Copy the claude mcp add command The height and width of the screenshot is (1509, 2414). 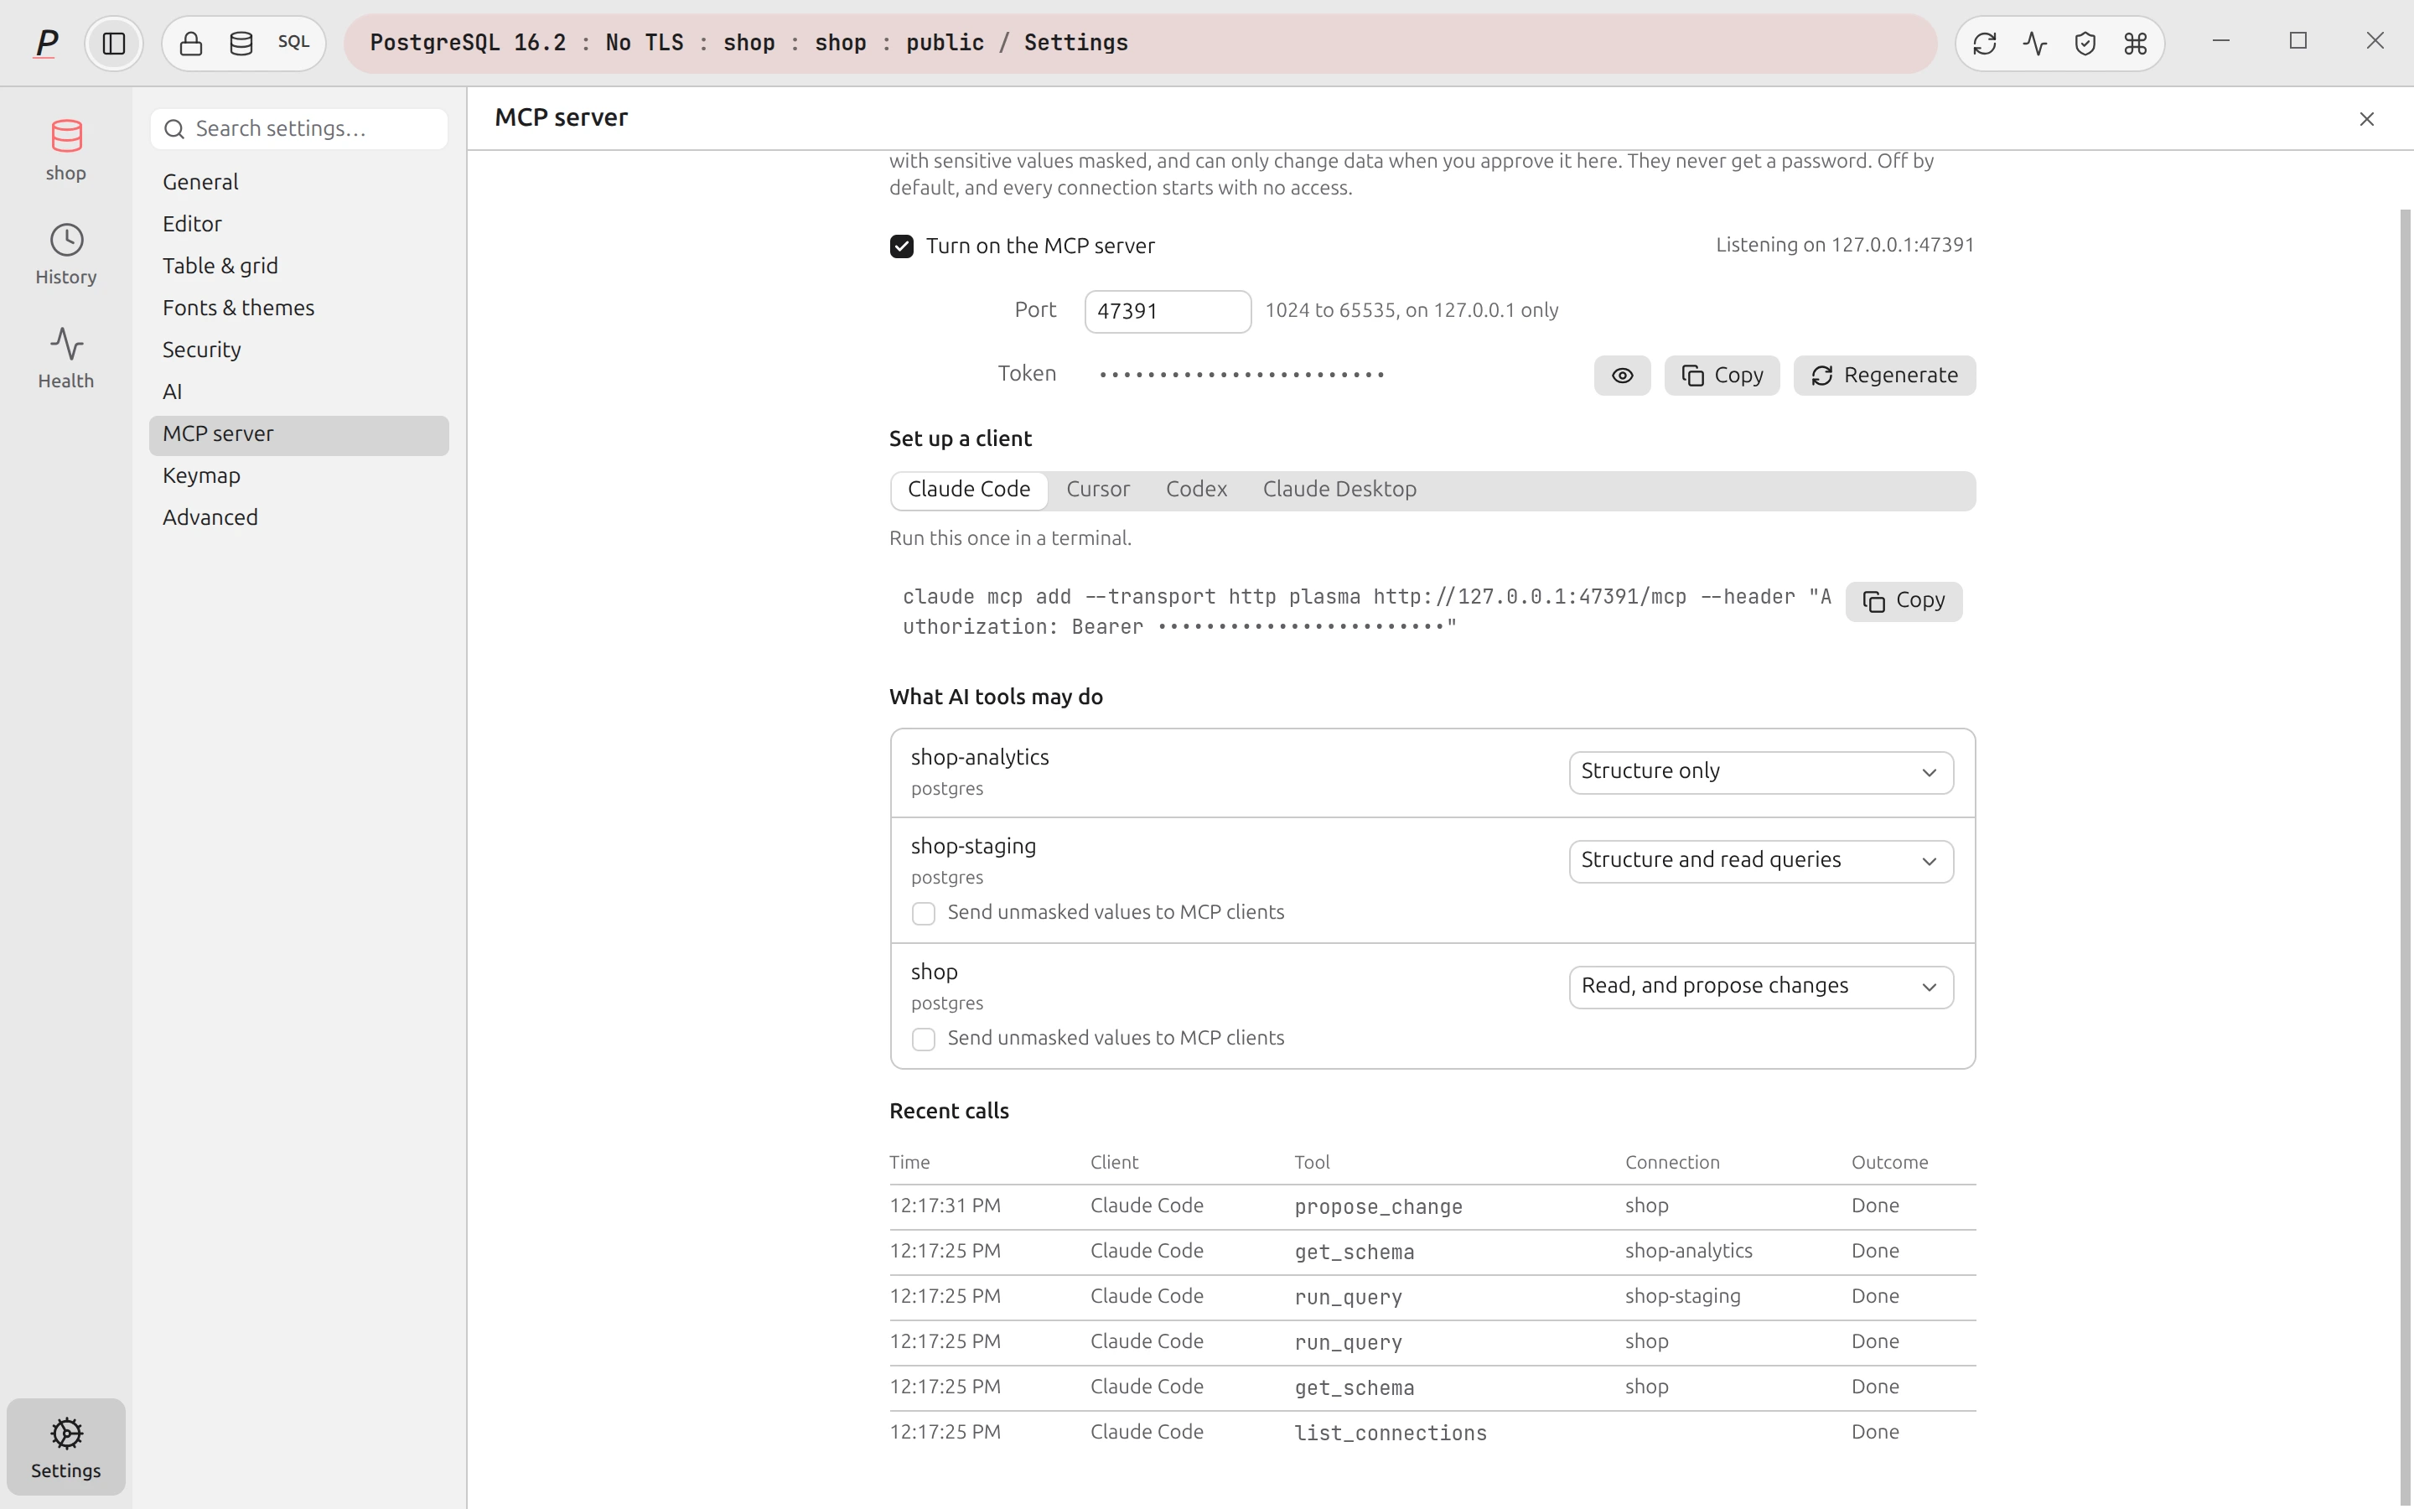[x=1904, y=601]
